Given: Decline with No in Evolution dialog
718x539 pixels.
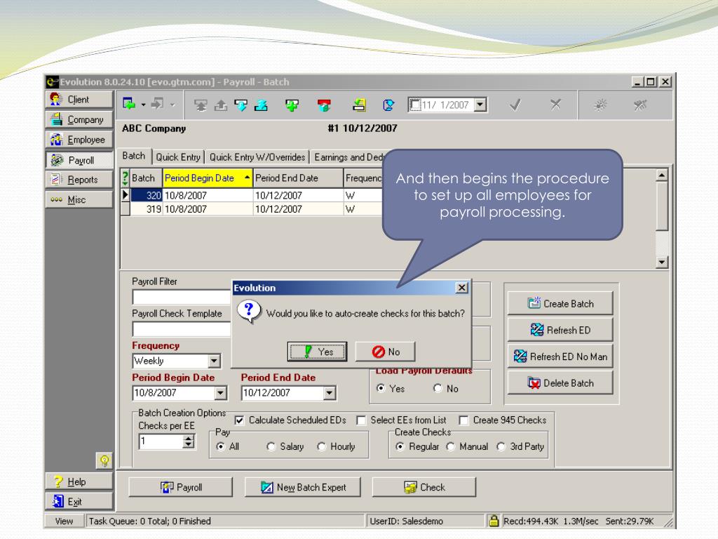Looking at the screenshot, I should click(x=386, y=352).
